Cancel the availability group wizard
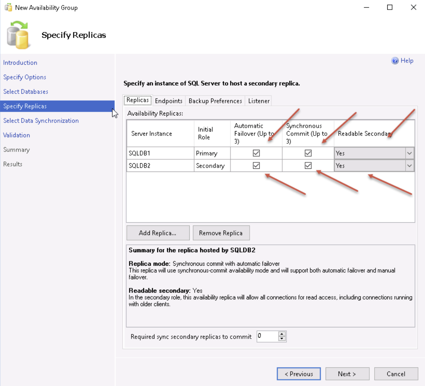 396,374
